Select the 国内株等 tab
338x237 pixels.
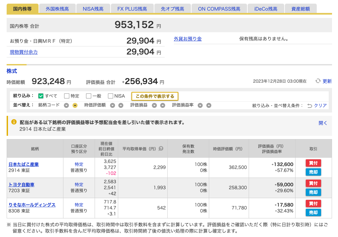coord(23,9)
